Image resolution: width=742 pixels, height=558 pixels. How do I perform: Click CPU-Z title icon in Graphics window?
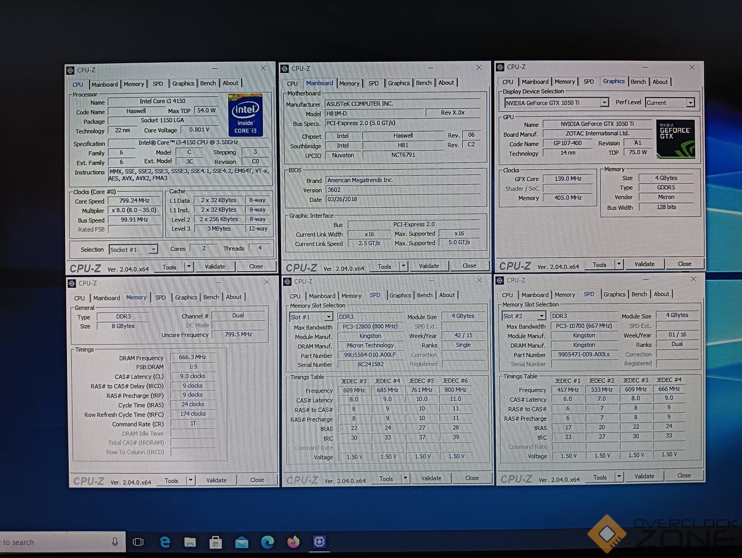pyautogui.click(x=500, y=67)
